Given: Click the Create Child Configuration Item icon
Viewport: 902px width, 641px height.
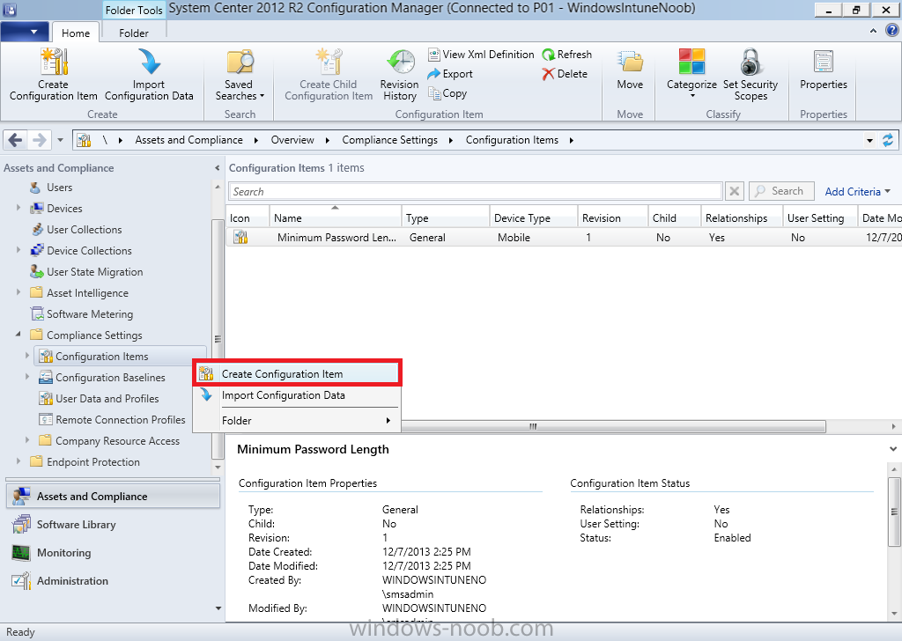Looking at the screenshot, I should click(329, 63).
